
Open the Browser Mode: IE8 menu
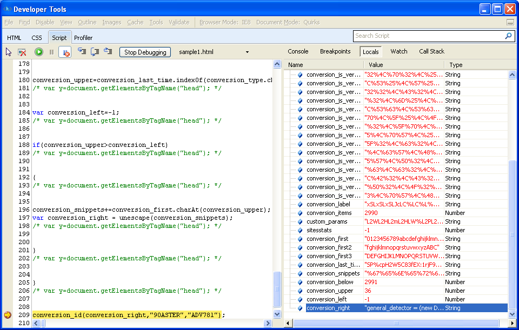click(x=225, y=22)
